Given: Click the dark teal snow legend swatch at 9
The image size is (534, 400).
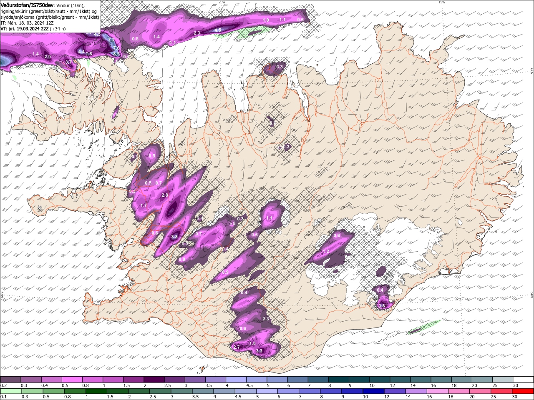Looking at the screenshot, I should (x=359, y=380).
